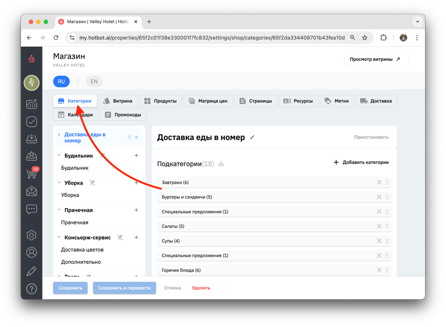Image resolution: width=446 pixels, height=327 pixels.
Task: Open Продукты tab
Action: [161, 101]
